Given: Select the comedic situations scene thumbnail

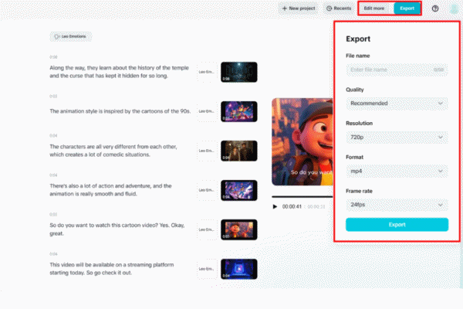Looking at the screenshot, I should coord(239,151).
